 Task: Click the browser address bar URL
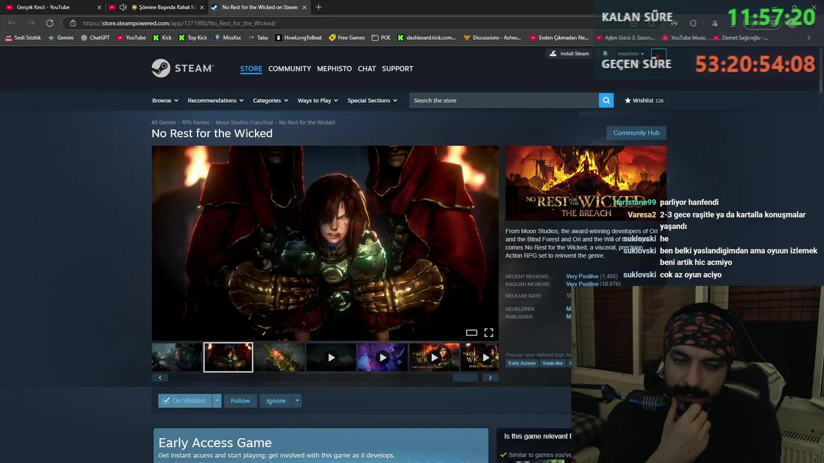[180, 23]
